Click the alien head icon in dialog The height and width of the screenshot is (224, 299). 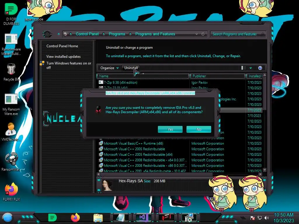tap(98, 110)
